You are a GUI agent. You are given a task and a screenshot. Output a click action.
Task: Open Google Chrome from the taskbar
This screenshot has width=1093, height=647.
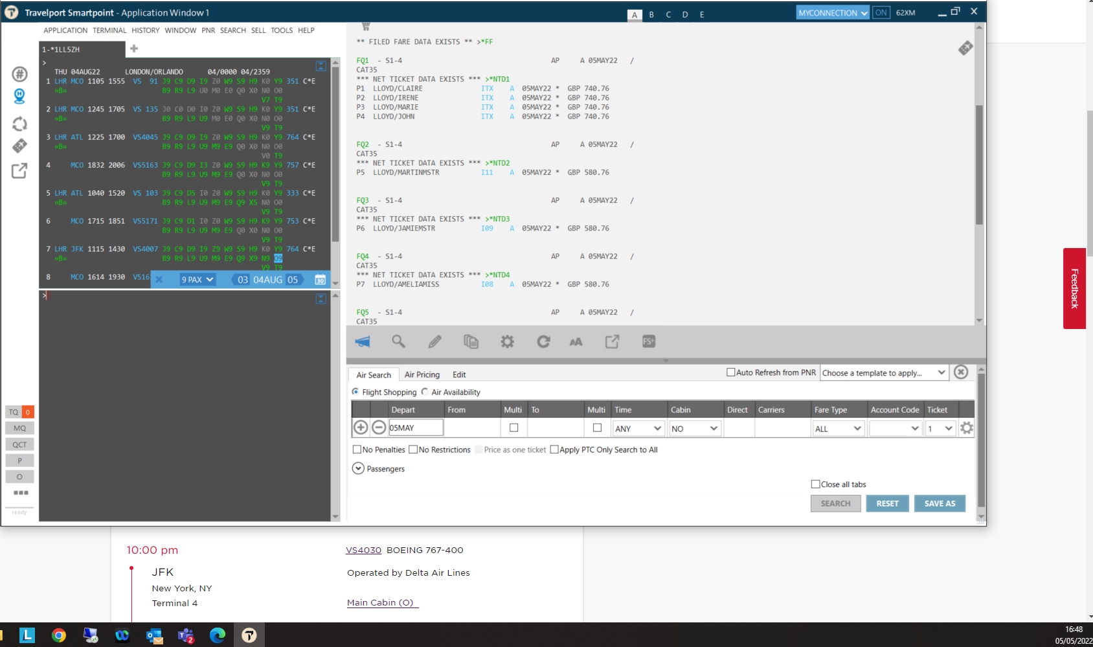pyautogui.click(x=59, y=635)
